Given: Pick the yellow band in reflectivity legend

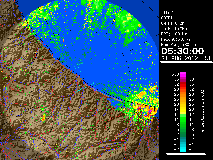Looking at the screenshot, I should coord(183,109).
